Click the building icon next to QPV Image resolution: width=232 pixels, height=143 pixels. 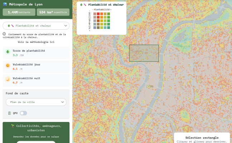[9, 113]
